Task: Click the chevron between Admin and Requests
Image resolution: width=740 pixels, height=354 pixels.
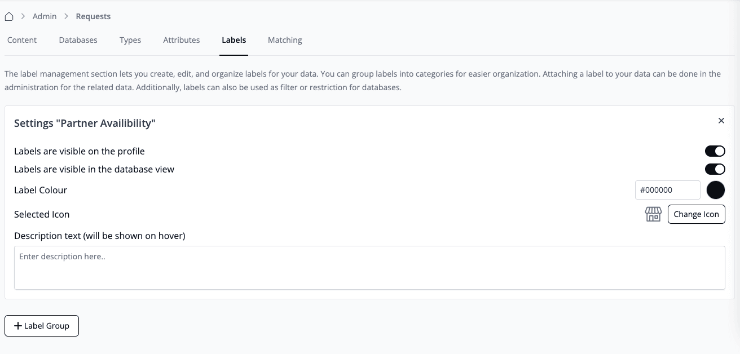Action: click(66, 16)
